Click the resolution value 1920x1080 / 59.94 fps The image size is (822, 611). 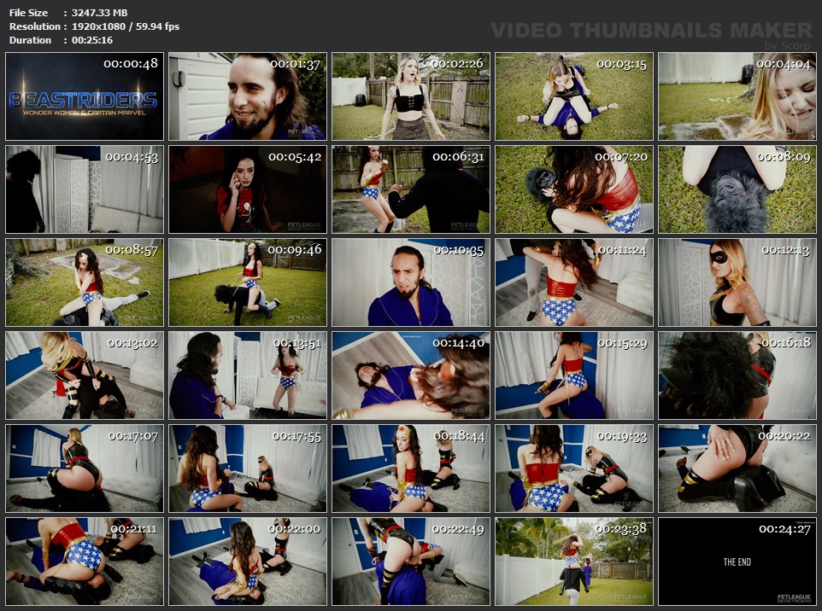click(126, 26)
